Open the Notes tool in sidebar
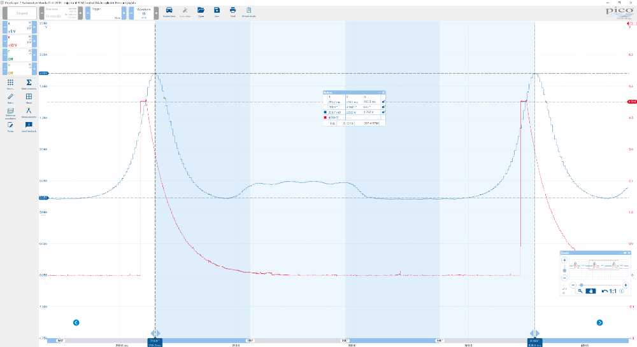637x347 pixels. pyautogui.click(x=10, y=126)
